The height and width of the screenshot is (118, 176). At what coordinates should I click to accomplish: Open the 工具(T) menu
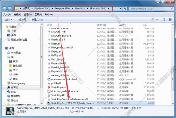point(38,14)
